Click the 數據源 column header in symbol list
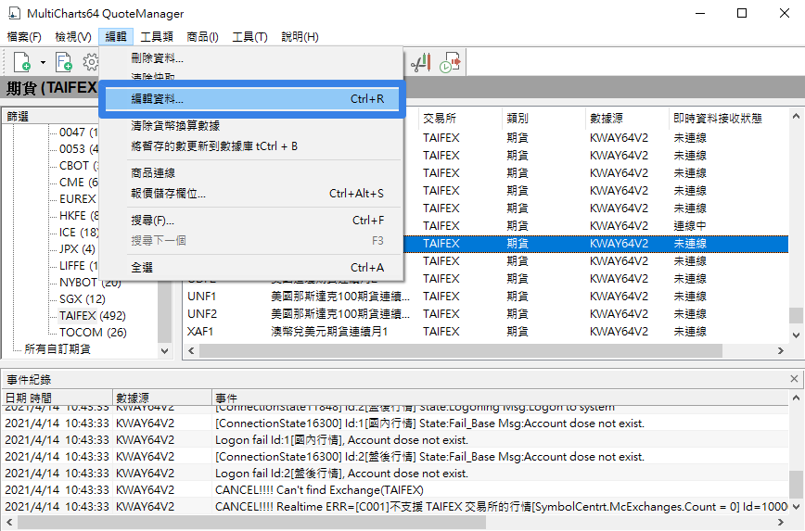 627,119
